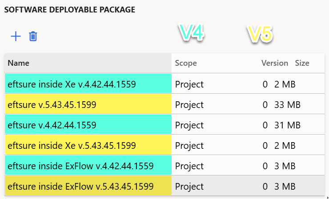The width and height of the screenshot is (329, 199).
Task: Click the Size column header
Action: (x=302, y=63)
